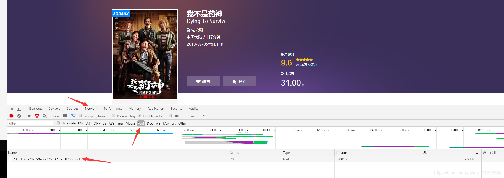Click the heart icon on 想看 button
The width and height of the screenshot is (504, 178).
point(198,81)
